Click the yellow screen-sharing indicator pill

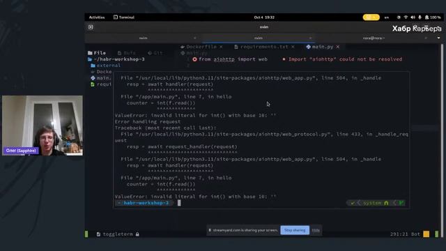pyautogui.click(x=371, y=17)
